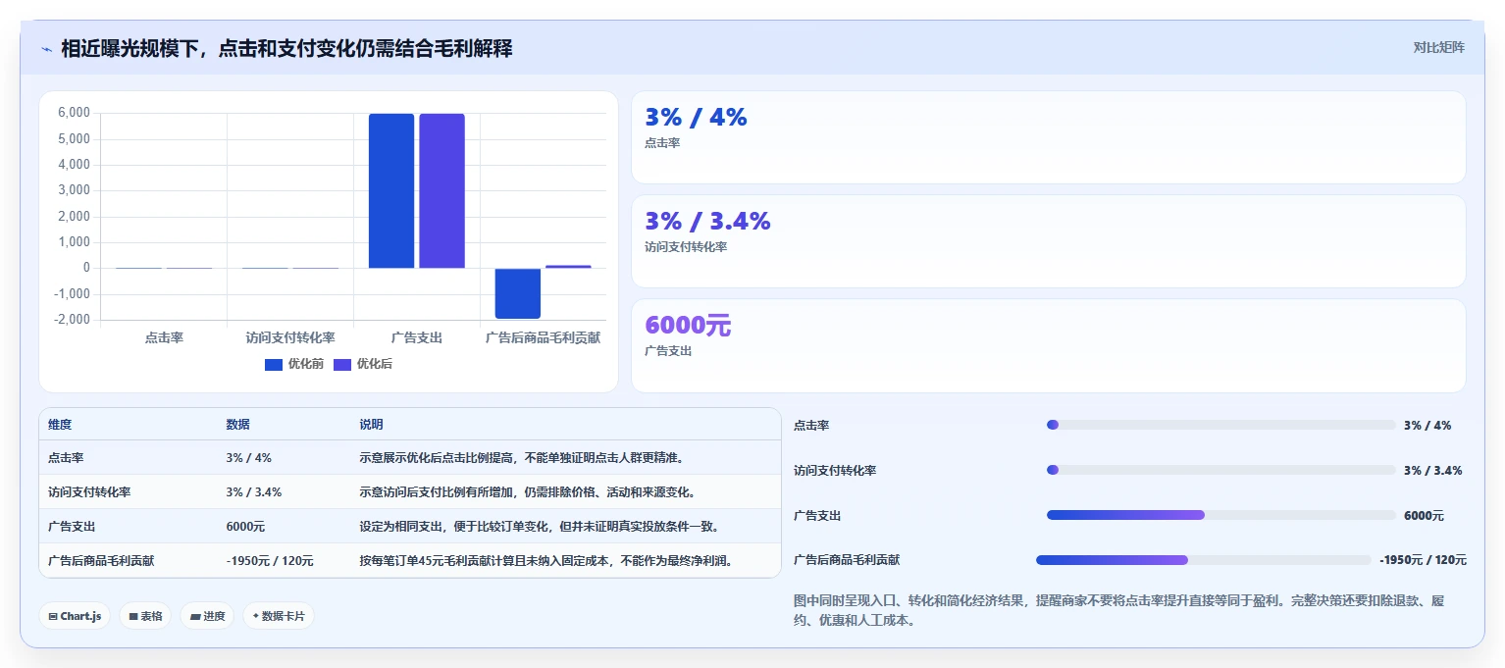The image size is (1505, 668).
Task: Click the negative blue bar for 广告后商品毛利贡献
Action: click(518, 293)
